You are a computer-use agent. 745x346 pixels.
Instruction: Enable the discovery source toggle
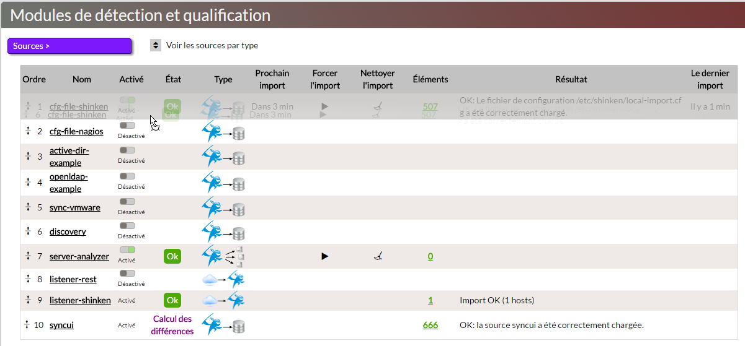pos(127,226)
